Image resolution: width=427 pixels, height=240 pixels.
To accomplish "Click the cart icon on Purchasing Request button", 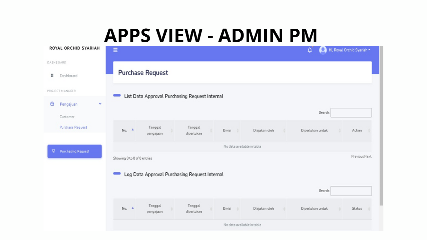I will (53, 151).
